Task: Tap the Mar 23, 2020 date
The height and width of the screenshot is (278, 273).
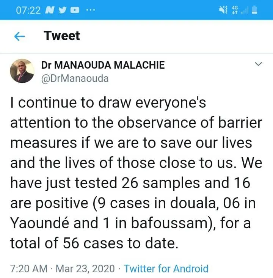Action: pos(85,269)
